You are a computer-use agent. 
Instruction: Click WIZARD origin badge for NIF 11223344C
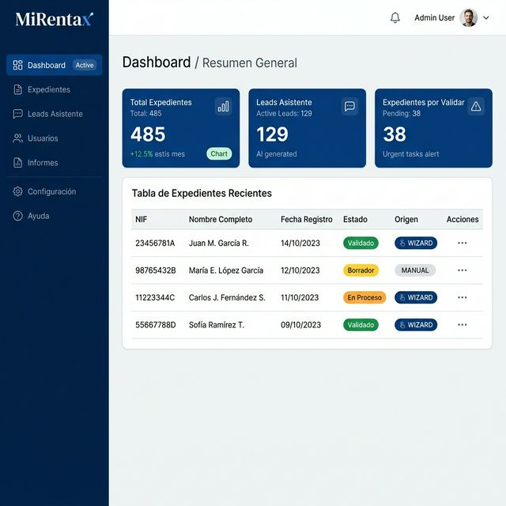pos(416,297)
